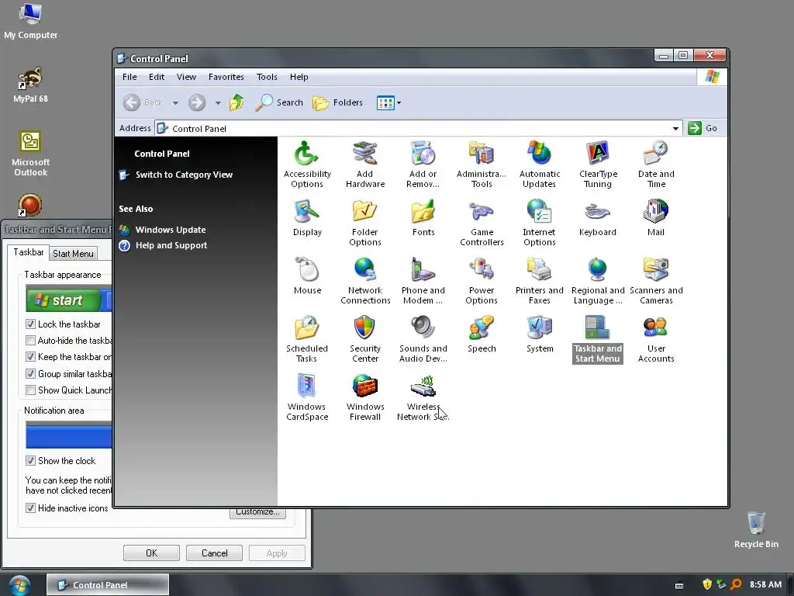794x596 pixels.
Task: Open Network Connections icon
Action: 365,269
